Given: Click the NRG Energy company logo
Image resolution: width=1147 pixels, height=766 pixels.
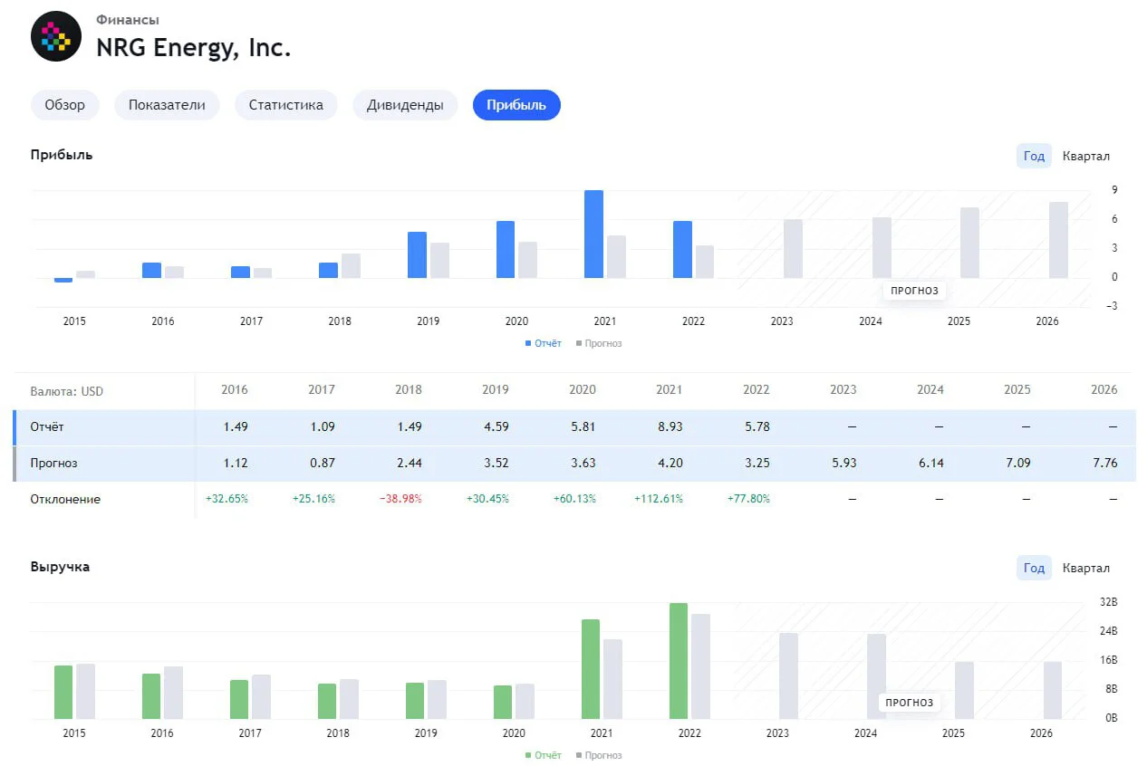Looking at the screenshot, I should coord(56,36).
